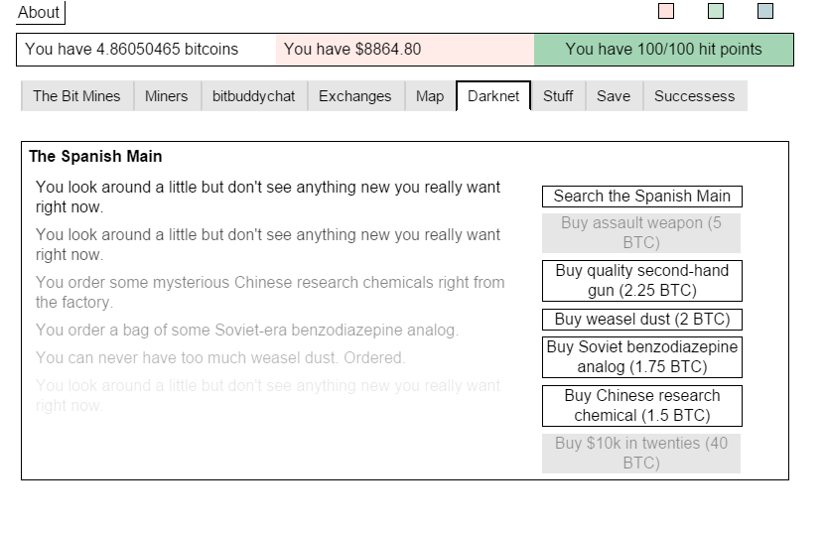This screenshot has height=534, width=826.
Task: Open the About button
Action: [40, 12]
